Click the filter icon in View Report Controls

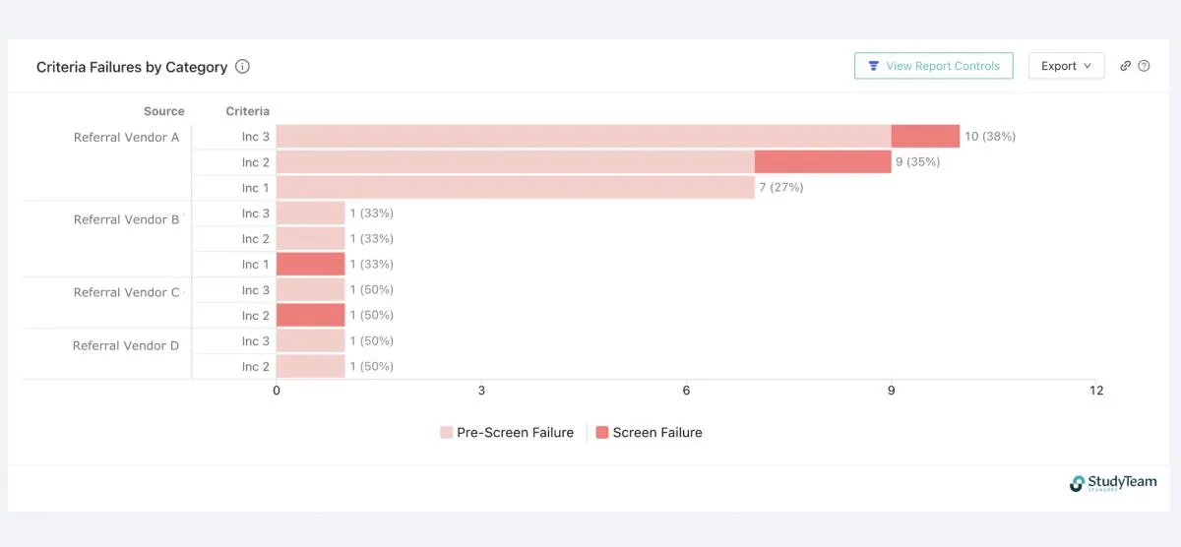873,66
